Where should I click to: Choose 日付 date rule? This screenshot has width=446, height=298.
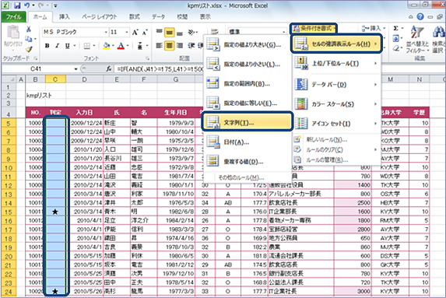tap(247, 142)
